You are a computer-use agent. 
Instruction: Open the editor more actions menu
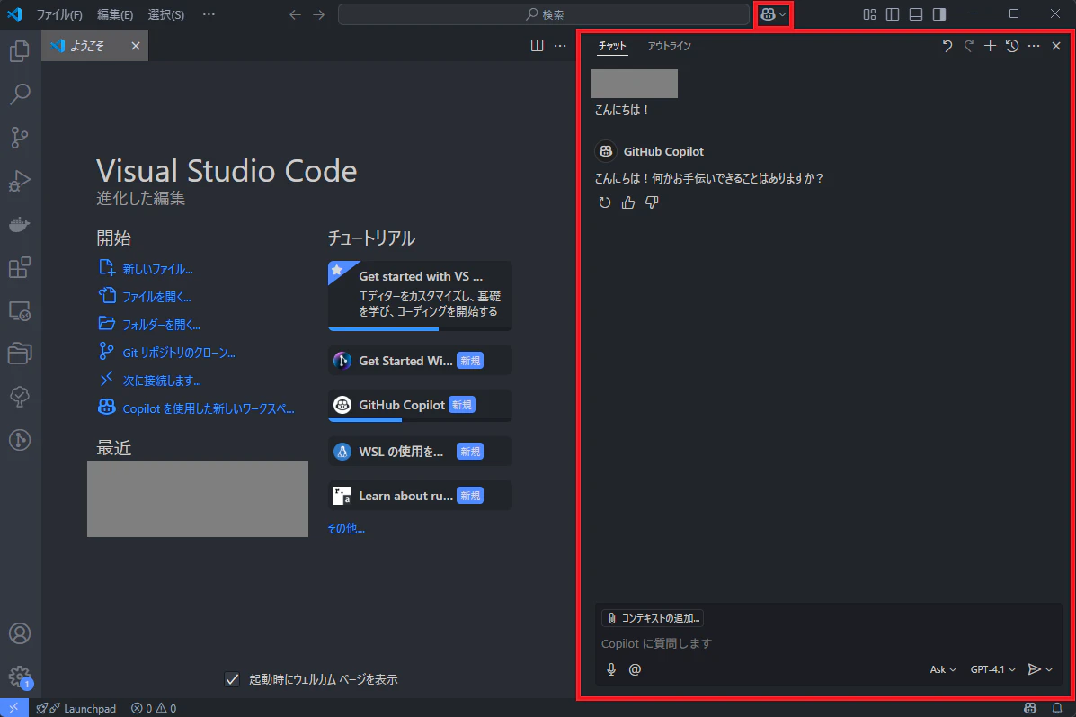point(560,45)
